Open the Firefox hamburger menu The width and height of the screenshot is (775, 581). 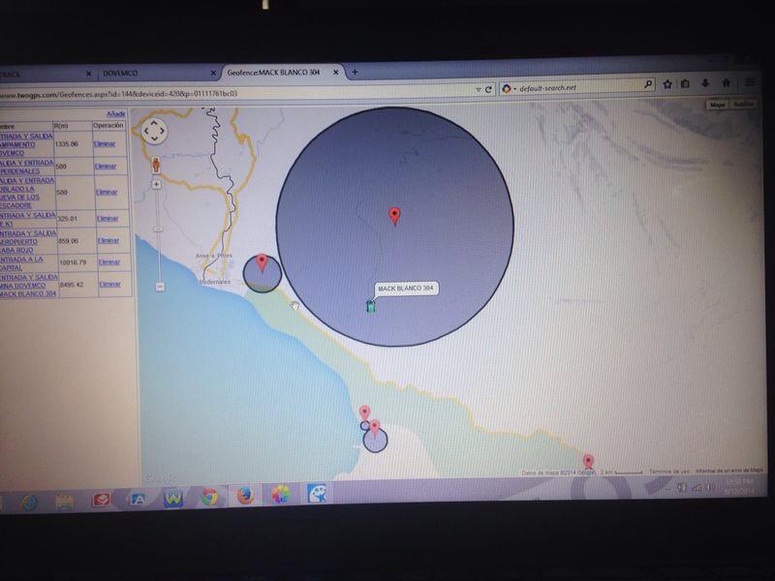749,82
